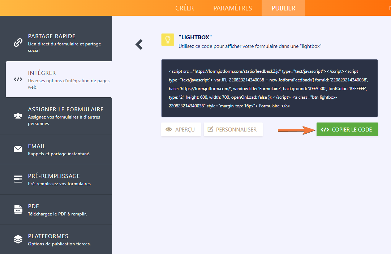Click the Pré-remplissage form fields icon
Viewport: 391px width, 254px height.
18,179
